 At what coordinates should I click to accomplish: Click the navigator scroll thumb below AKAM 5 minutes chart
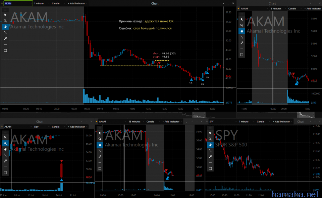306,115
